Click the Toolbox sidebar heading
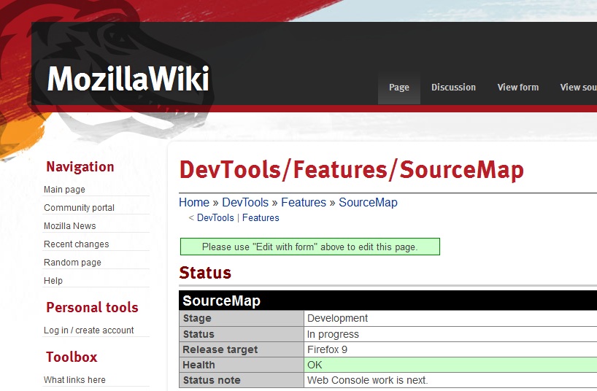 72,357
